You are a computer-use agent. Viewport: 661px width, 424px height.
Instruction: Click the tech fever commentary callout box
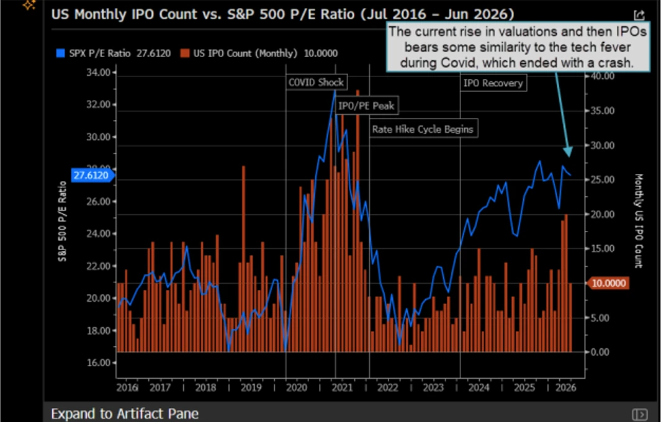(518, 47)
